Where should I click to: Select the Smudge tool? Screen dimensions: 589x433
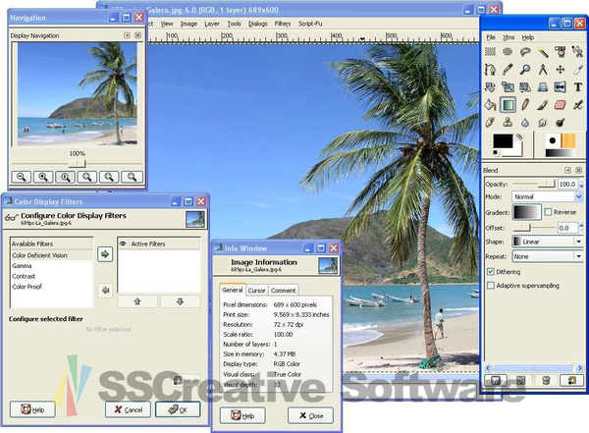pos(543,123)
